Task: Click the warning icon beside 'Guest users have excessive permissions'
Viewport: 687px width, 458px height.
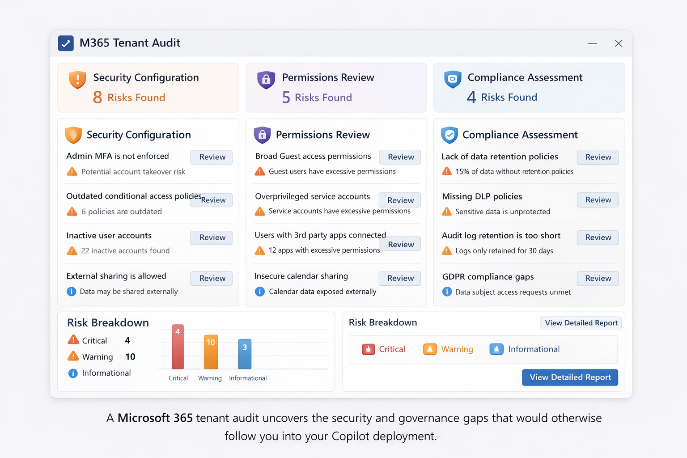Action: click(260, 171)
